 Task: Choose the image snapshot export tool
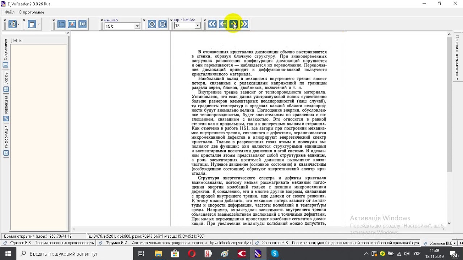(x=72, y=24)
